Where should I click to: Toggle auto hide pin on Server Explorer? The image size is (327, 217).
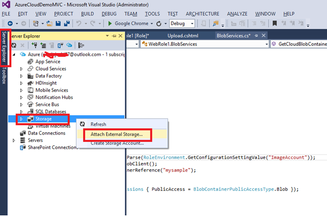pos(114,36)
